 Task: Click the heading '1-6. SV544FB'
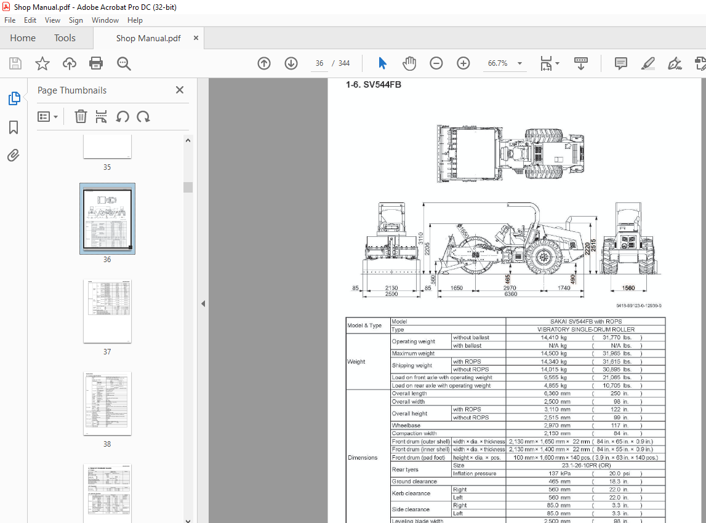coord(373,85)
